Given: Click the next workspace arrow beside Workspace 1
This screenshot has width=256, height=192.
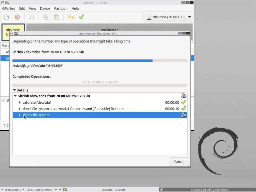Looking at the screenshot, I should [x=23, y=190].
